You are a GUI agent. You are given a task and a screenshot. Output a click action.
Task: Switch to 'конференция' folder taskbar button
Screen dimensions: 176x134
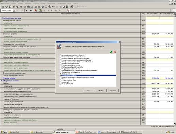click(x=41, y=132)
